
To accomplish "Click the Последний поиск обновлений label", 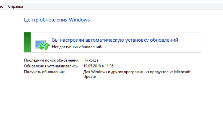I will 52,60.
